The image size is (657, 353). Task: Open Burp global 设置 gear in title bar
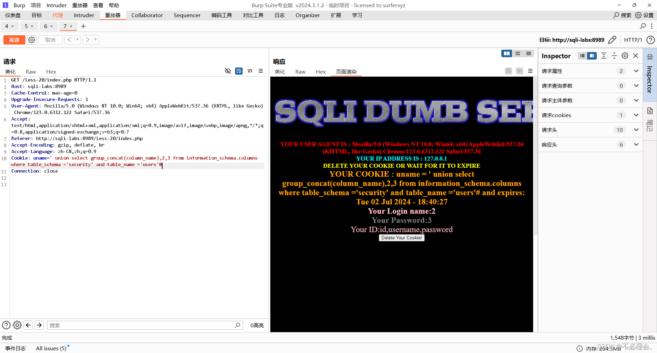pyautogui.click(x=638, y=15)
